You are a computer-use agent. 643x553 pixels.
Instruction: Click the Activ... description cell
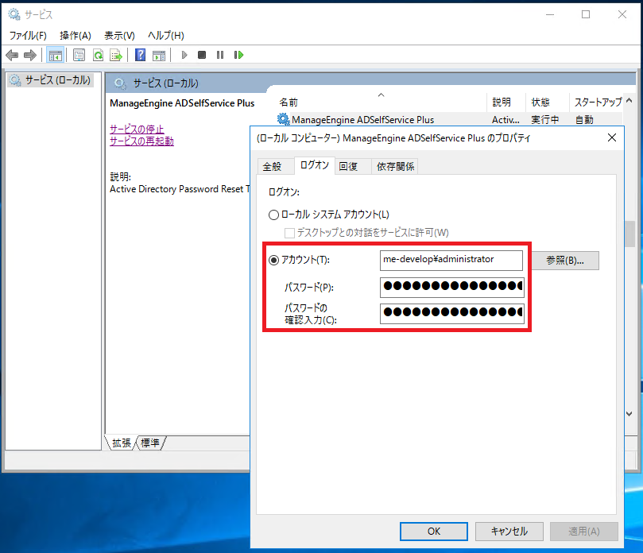tap(505, 120)
